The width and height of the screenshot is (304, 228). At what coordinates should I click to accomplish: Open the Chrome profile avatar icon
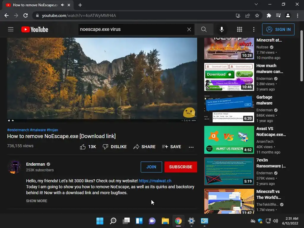[x=288, y=15]
